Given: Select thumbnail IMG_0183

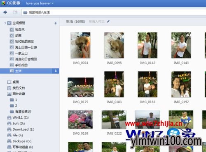Looking at the screenshot, I should (114, 84).
